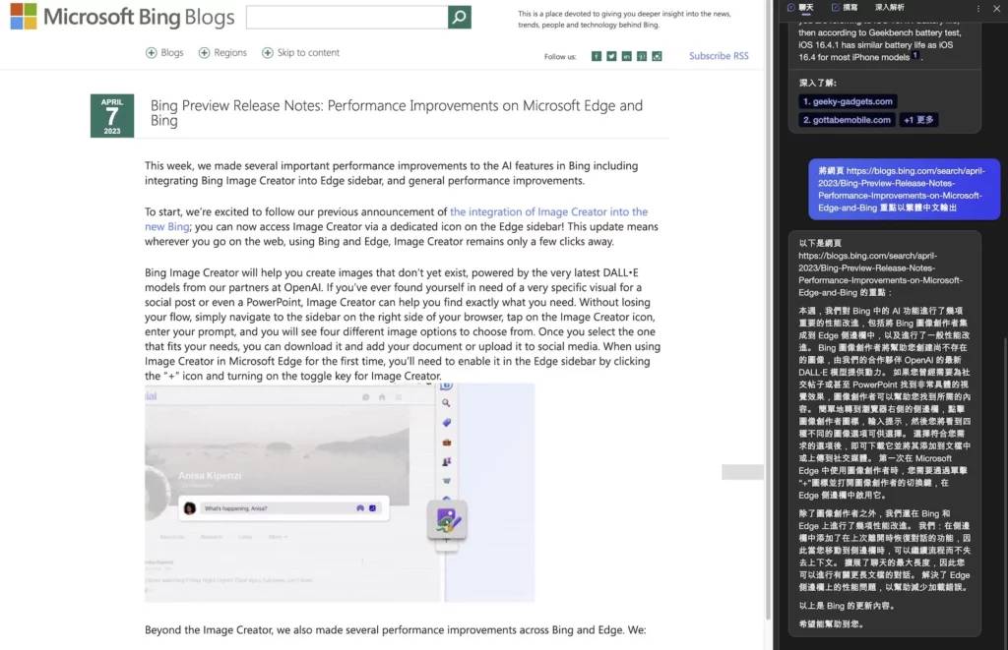Click the search magnifier button

click(x=461, y=19)
